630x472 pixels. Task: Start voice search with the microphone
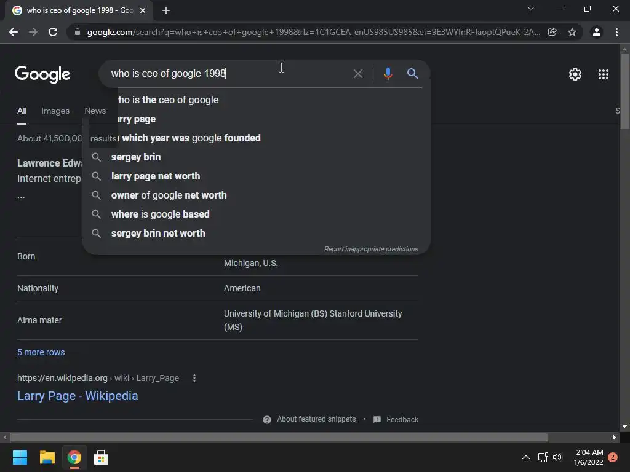[388, 74]
